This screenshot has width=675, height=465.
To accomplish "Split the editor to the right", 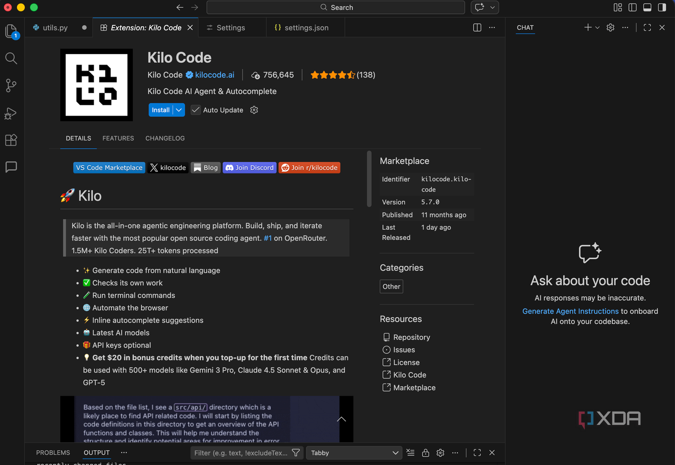I will click(x=477, y=28).
